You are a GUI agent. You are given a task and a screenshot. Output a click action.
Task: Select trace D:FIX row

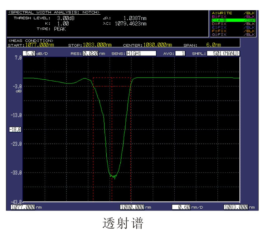(233, 24)
